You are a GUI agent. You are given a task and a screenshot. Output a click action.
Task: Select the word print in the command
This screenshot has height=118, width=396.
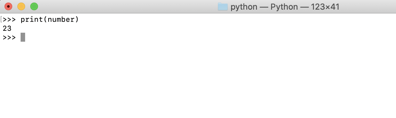(x=32, y=20)
